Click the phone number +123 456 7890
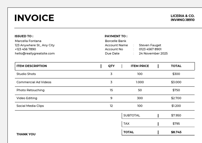Viewport: 202px width, 143px height. [25, 49]
